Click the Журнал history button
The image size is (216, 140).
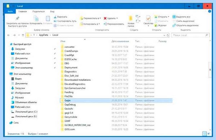click(x=161, y=25)
